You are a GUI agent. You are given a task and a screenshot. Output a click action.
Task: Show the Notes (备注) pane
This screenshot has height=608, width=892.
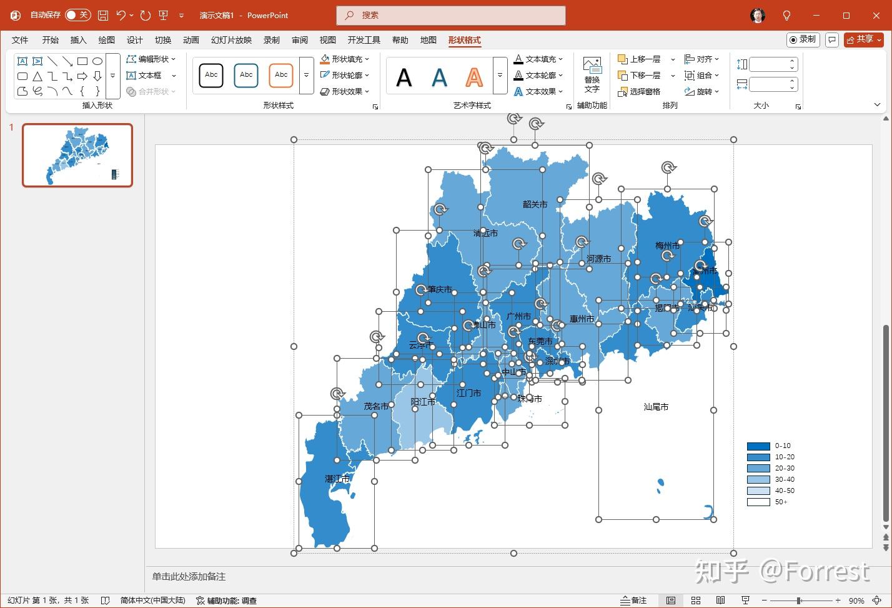pyautogui.click(x=633, y=600)
